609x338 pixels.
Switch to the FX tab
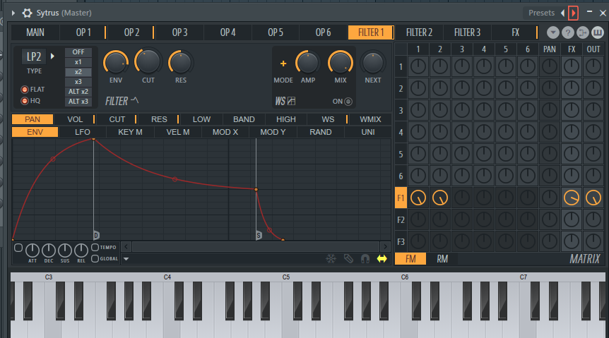coord(515,32)
